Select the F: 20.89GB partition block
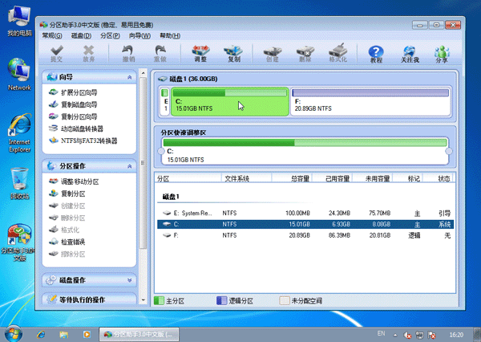Image resolution: width=481 pixels, height=342 pixels. pyautogui.click(x=369, y=103)
